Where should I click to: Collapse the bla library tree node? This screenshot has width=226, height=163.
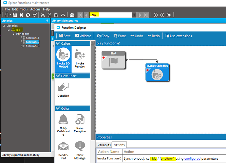coord(9,30)
